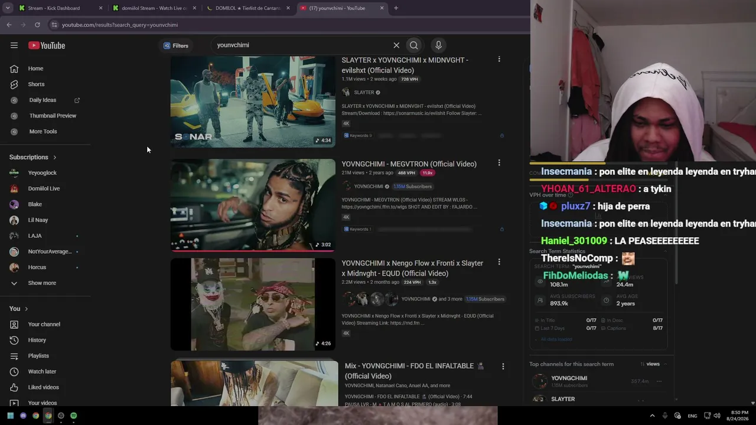This screenshot has height=425, width=756.
Task: Visit the YOVNGCHIMI channel under the MEGVTRON video
Action: 369,187
